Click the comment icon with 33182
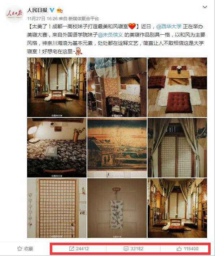This screenshot has width=215, height=256. 133,249
